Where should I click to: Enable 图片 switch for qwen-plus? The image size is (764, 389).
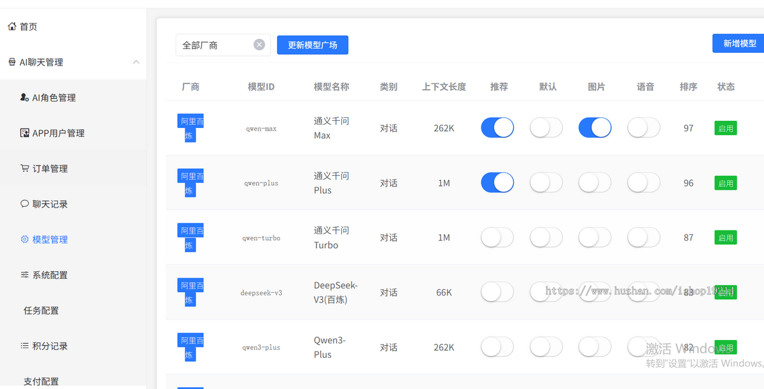pos(595,183)
